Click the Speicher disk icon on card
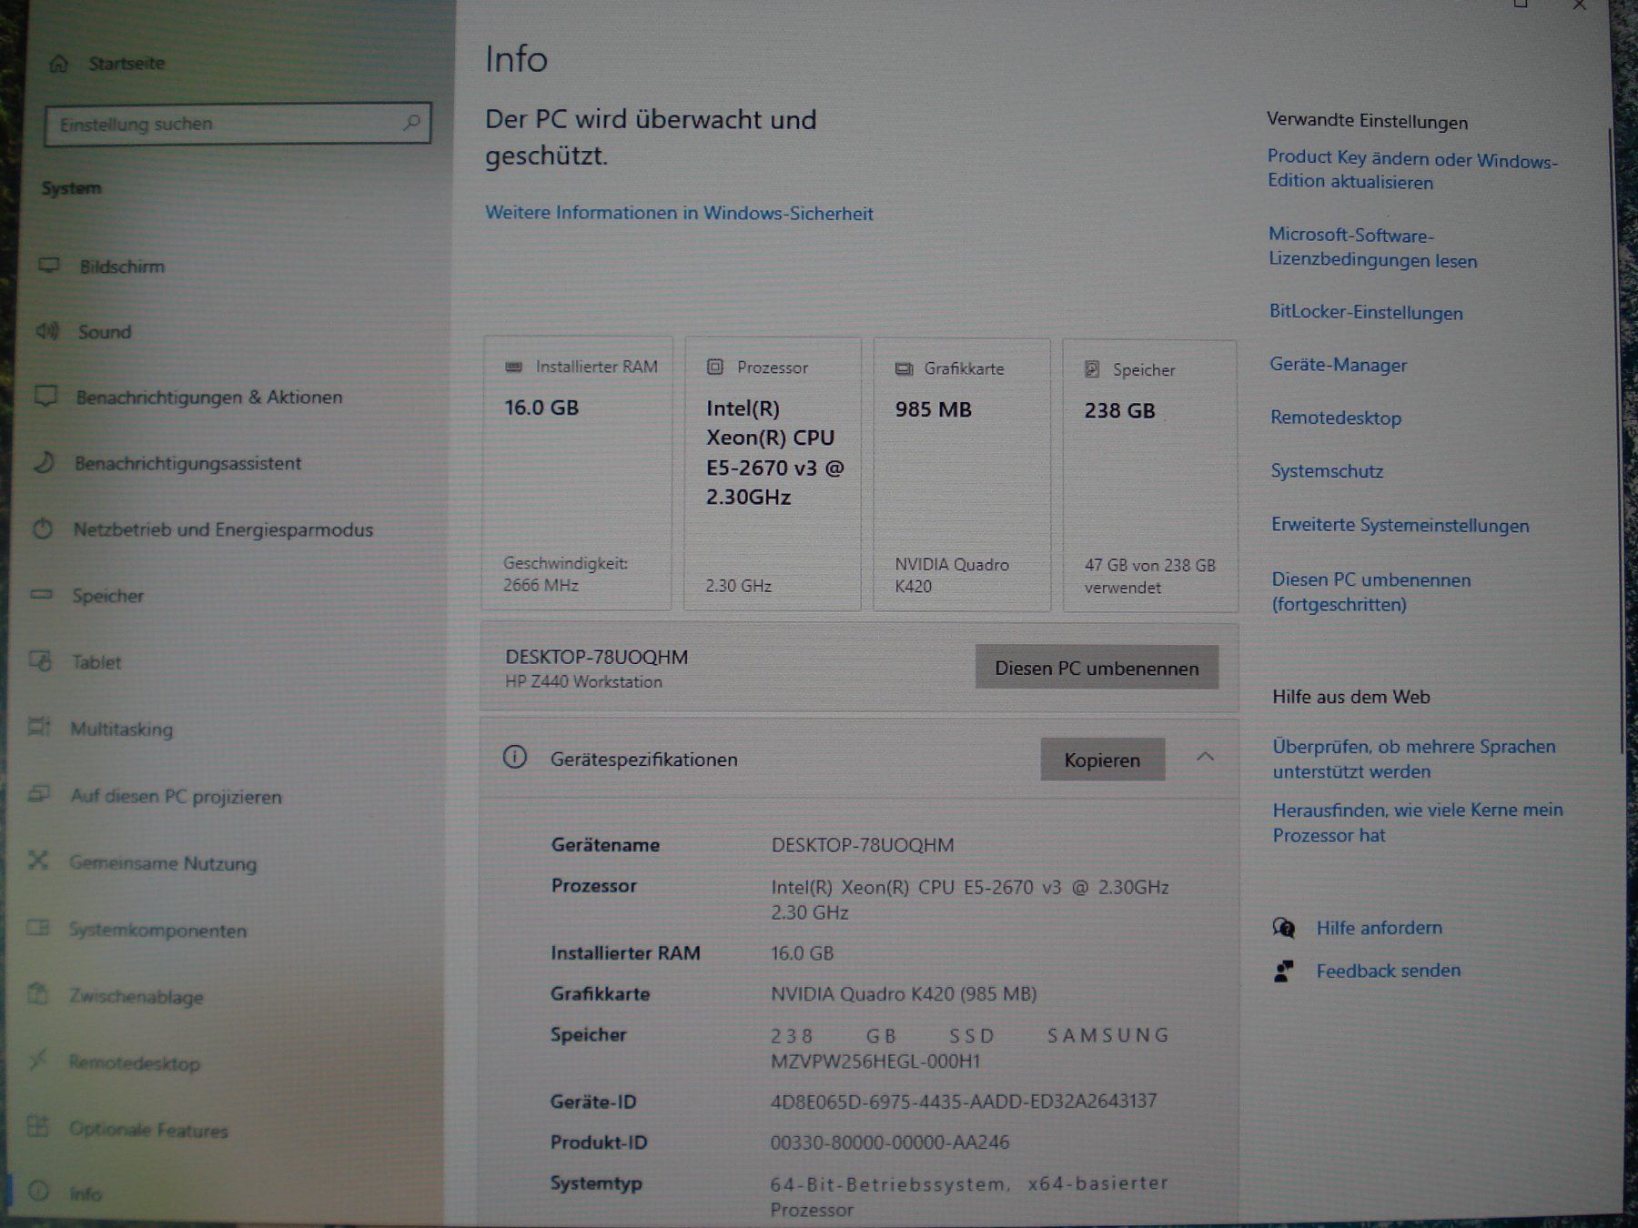The height and width of the screenshot is (1228, 1638). (x=1092, y=369)
